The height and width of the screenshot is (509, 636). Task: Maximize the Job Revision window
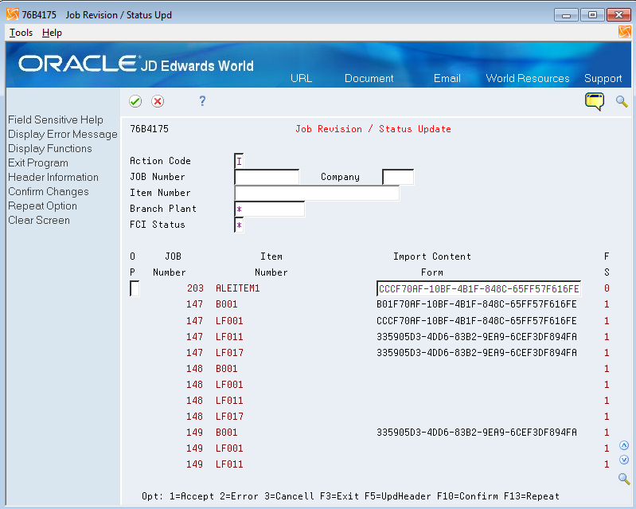[592, 15]
